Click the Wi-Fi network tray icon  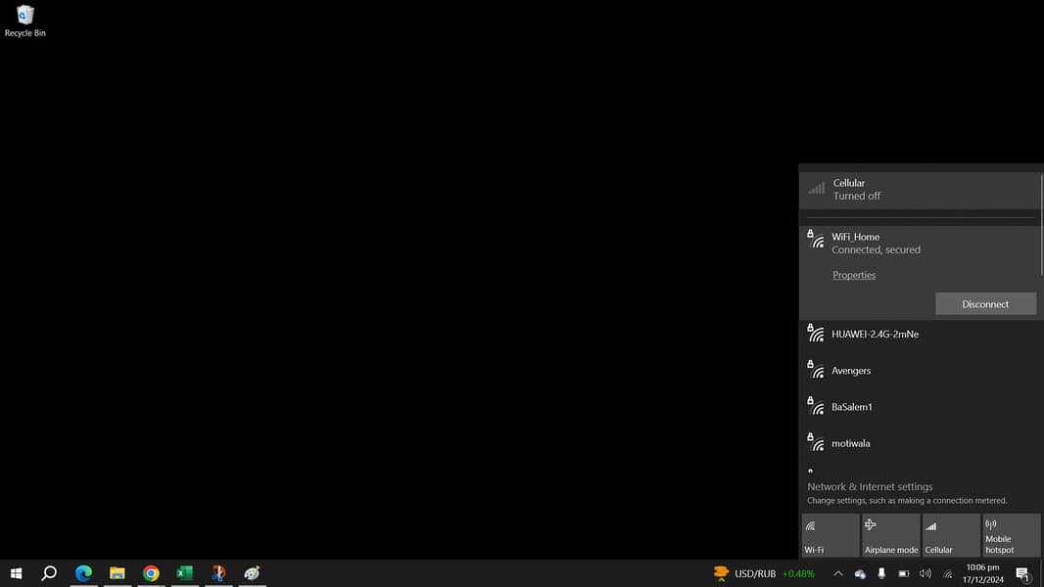click(x=947, y=573)
